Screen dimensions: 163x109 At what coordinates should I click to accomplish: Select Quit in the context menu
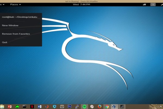pyautogui.click(x=5, y=42)
